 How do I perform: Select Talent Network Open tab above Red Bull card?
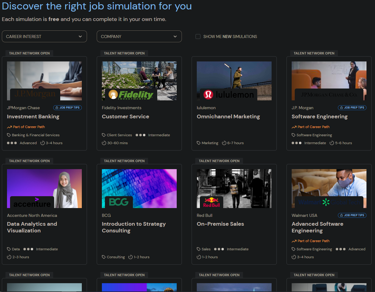pos(219,161)
